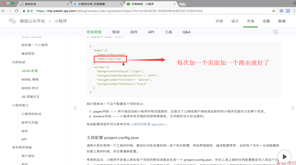Open JS 逻辑交互 in sidebar
The image size is (296, 165).
coord(30,97)
